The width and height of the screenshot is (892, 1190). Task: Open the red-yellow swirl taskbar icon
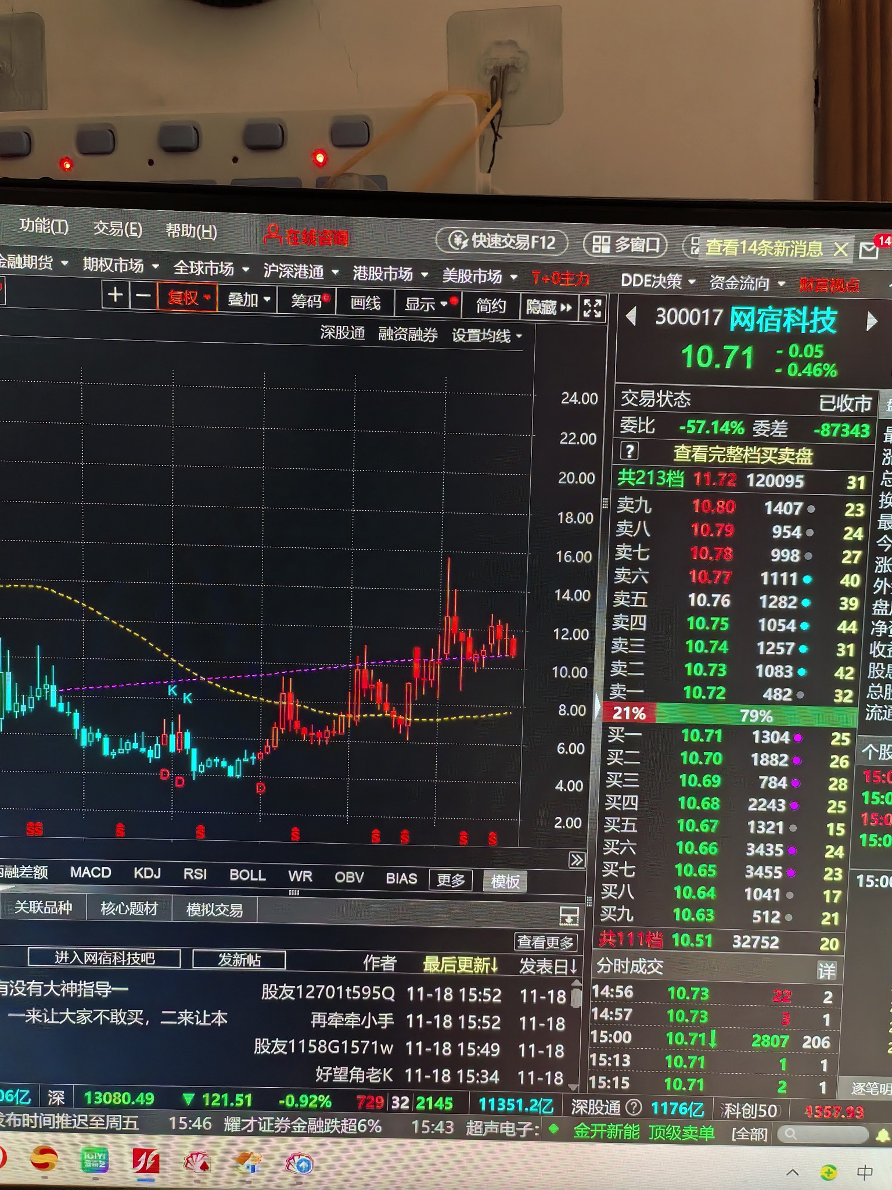44,1159
